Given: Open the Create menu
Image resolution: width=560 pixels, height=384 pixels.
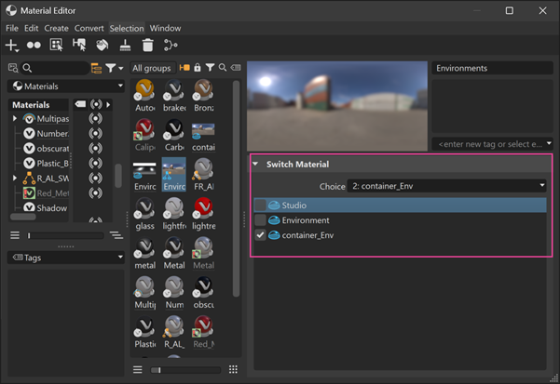Looking at the screenshot, I should (56, 28).
